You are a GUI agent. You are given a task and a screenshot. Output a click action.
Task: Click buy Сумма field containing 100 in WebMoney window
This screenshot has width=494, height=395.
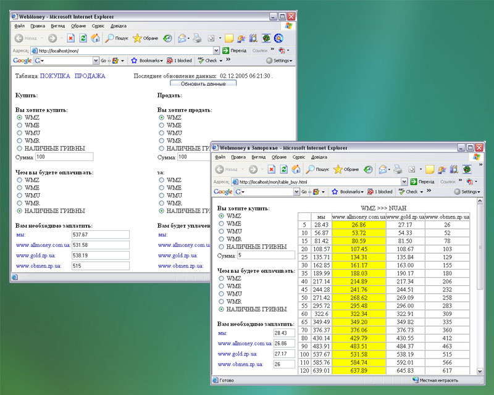pyautogui.click(x=64, y=157)
